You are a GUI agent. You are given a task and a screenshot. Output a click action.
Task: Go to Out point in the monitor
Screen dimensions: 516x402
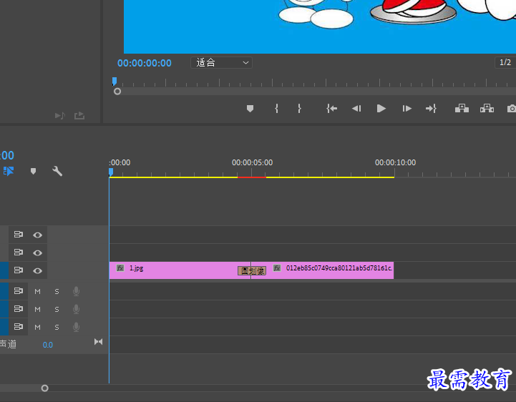pyautogui.click(x=431, y=109)
